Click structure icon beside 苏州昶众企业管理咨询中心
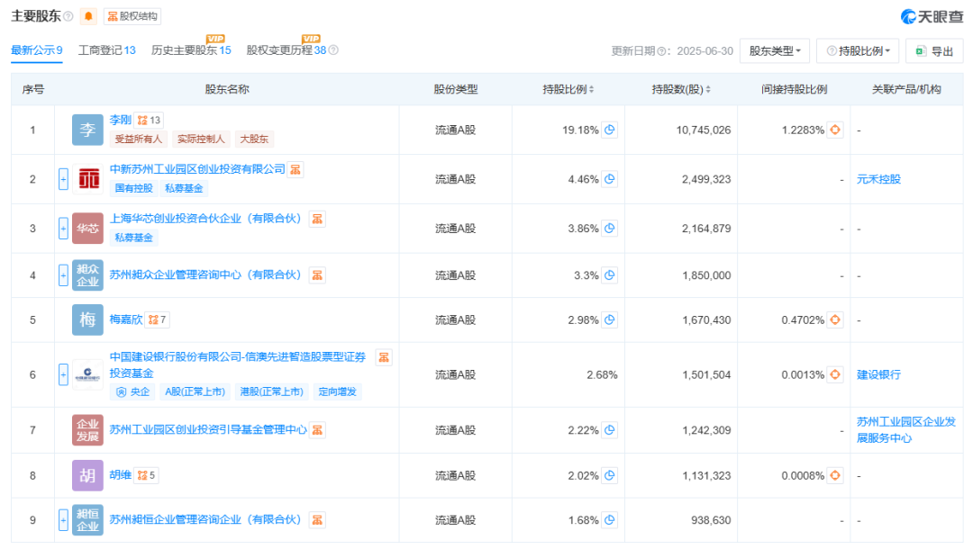Image resolution: width=973 pixels, height=549 pixels. [317, 275]
